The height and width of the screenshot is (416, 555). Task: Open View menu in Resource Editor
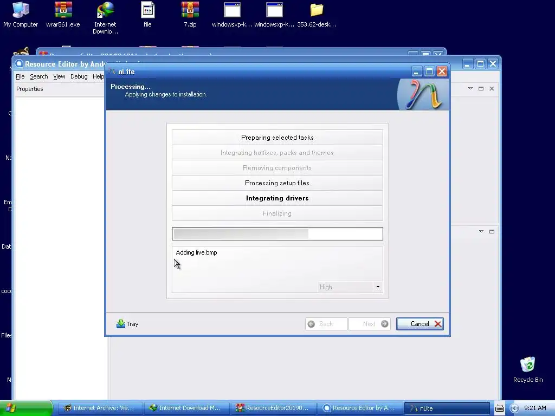click(x=59, y=76)
